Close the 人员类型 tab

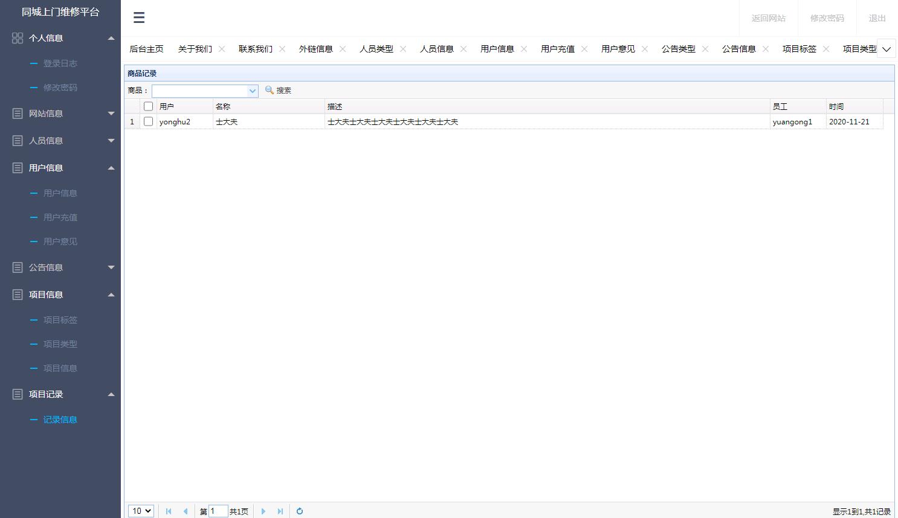(x=403, y=49)
